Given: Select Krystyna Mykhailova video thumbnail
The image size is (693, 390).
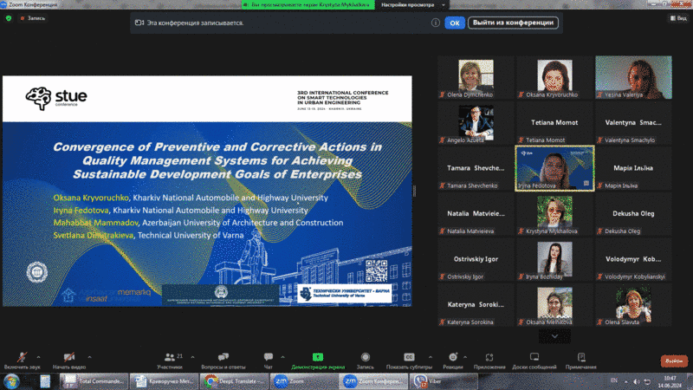Looking at the screenshot, I should tap(554, 214).
